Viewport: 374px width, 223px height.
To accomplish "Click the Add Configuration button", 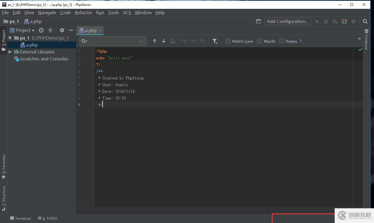I will point(288,21).
